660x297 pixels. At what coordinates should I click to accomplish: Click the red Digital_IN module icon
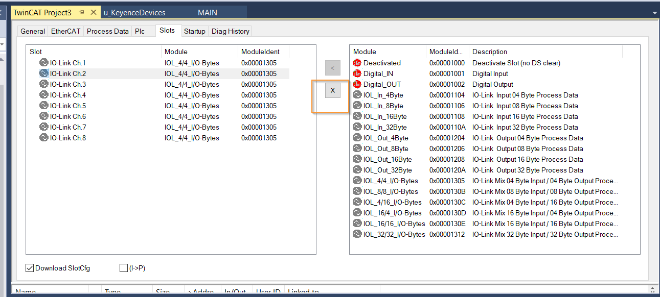coord(357,73)
